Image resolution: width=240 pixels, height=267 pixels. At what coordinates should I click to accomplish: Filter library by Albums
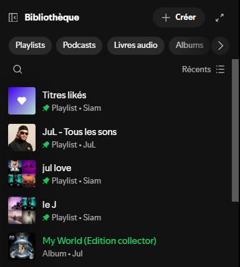pyautogui.click(x=190, y=45)
